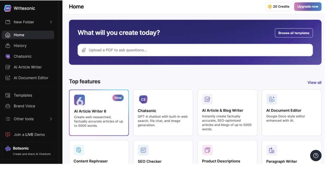Click the Paragraph Writer card icon

coord(272,150)
